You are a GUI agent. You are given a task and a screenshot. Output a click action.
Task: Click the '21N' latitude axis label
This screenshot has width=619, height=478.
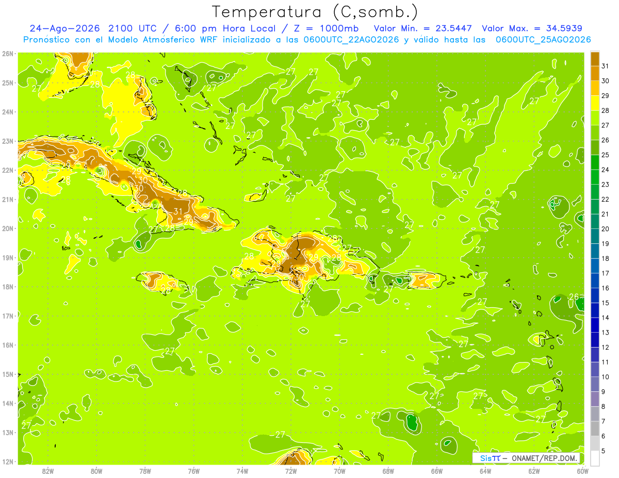pos(8,199)
